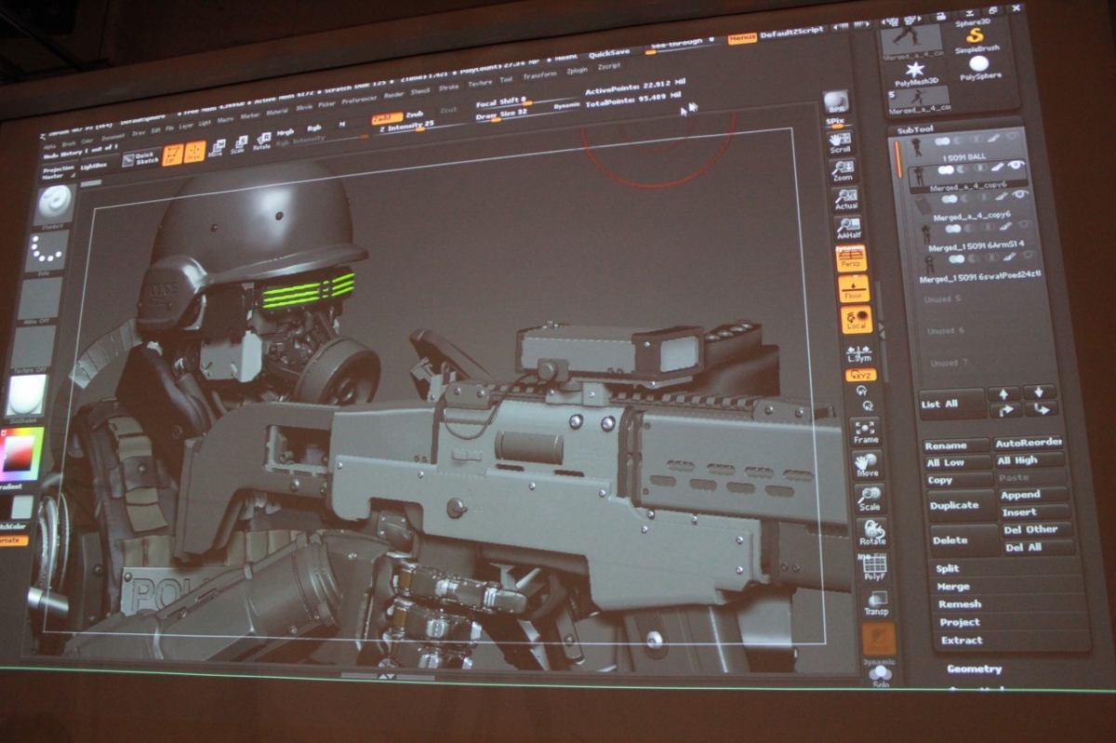Move subtool up with the up arrow

click(1004, 392)
